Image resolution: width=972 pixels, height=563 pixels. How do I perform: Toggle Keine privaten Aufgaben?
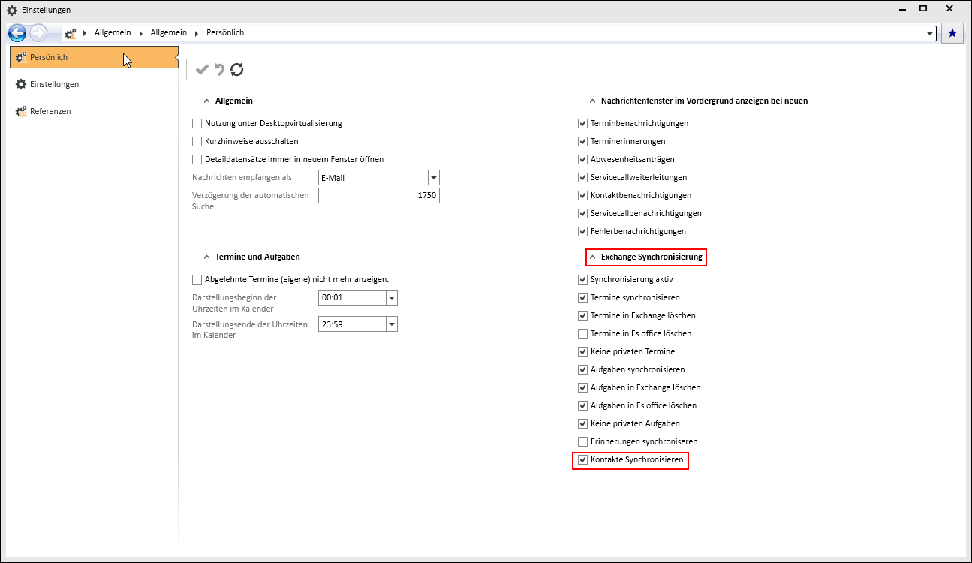click(583, 423)
